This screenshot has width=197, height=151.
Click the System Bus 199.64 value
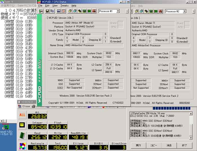click(x=70, y=57)
